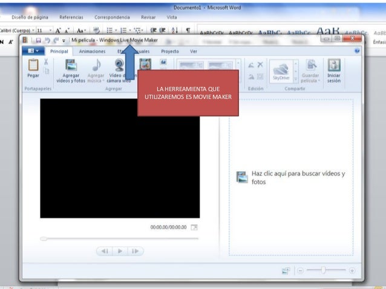Click the select all icon in Edición
The width and height of the screenshot is (386, 289).
click(x=260, y=77)
